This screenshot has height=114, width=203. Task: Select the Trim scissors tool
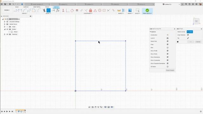44,10
